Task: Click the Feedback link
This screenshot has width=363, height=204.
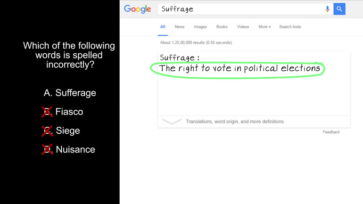Action: (331, 132)
